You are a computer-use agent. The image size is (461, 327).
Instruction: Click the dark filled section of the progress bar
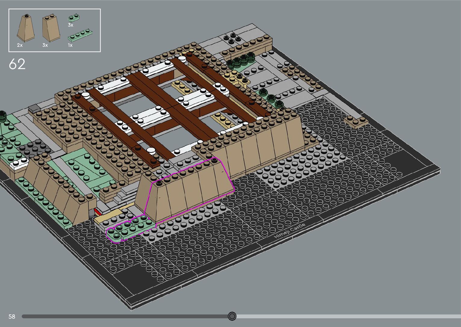[120, 316]
